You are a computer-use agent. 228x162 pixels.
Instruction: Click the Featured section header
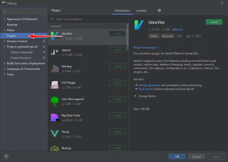[55, 26]
